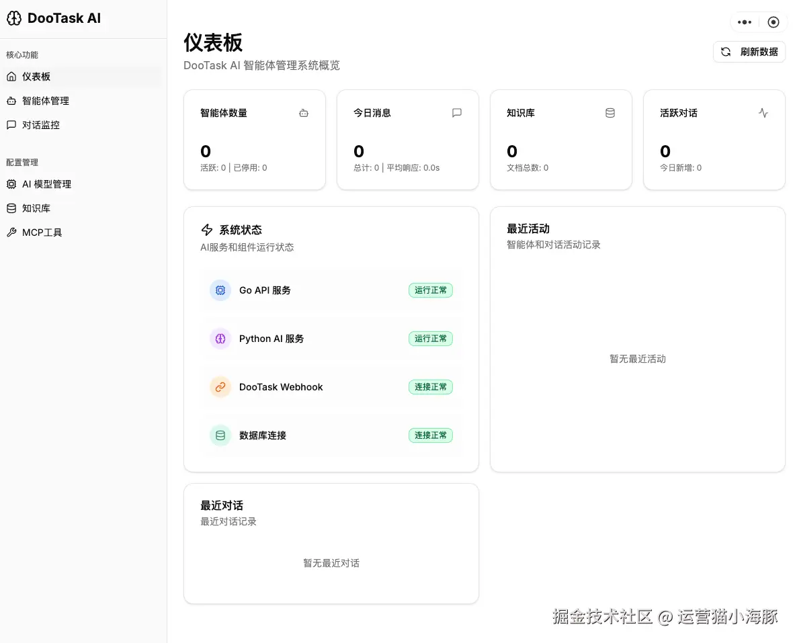Click the circular target icon at top right
795x643 pixels.
[773, 22]
